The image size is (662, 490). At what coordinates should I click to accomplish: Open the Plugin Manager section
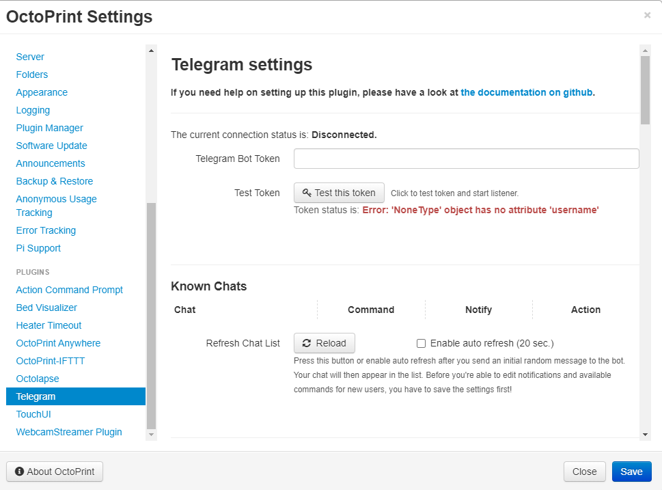point(49,128)
